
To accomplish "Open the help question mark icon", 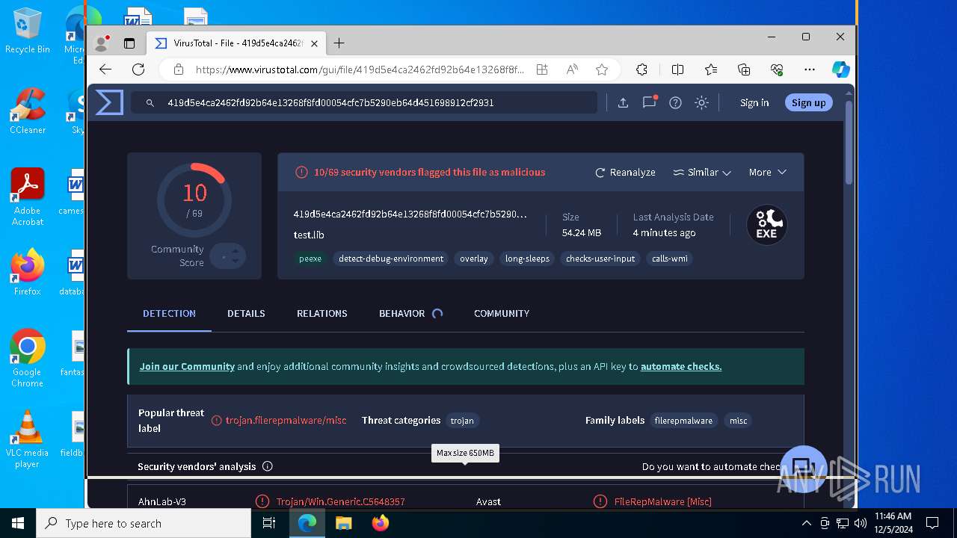I will click(x=675, y=103).
